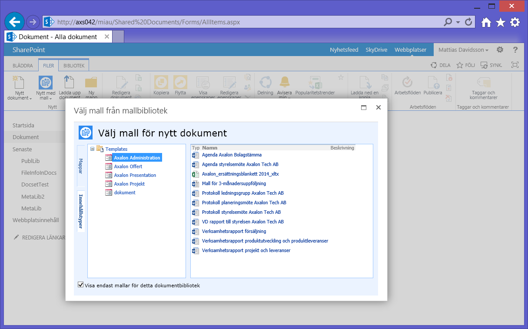This screenshot has width=528, height=329.
Task: Click the search magnifier in address bar
Action: point(448,22)
